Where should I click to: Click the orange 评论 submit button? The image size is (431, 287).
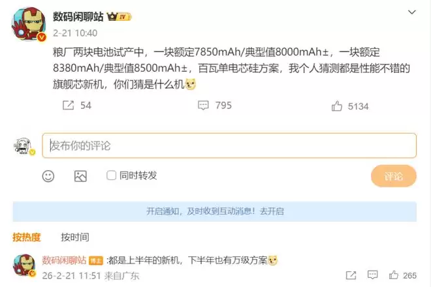393,176
